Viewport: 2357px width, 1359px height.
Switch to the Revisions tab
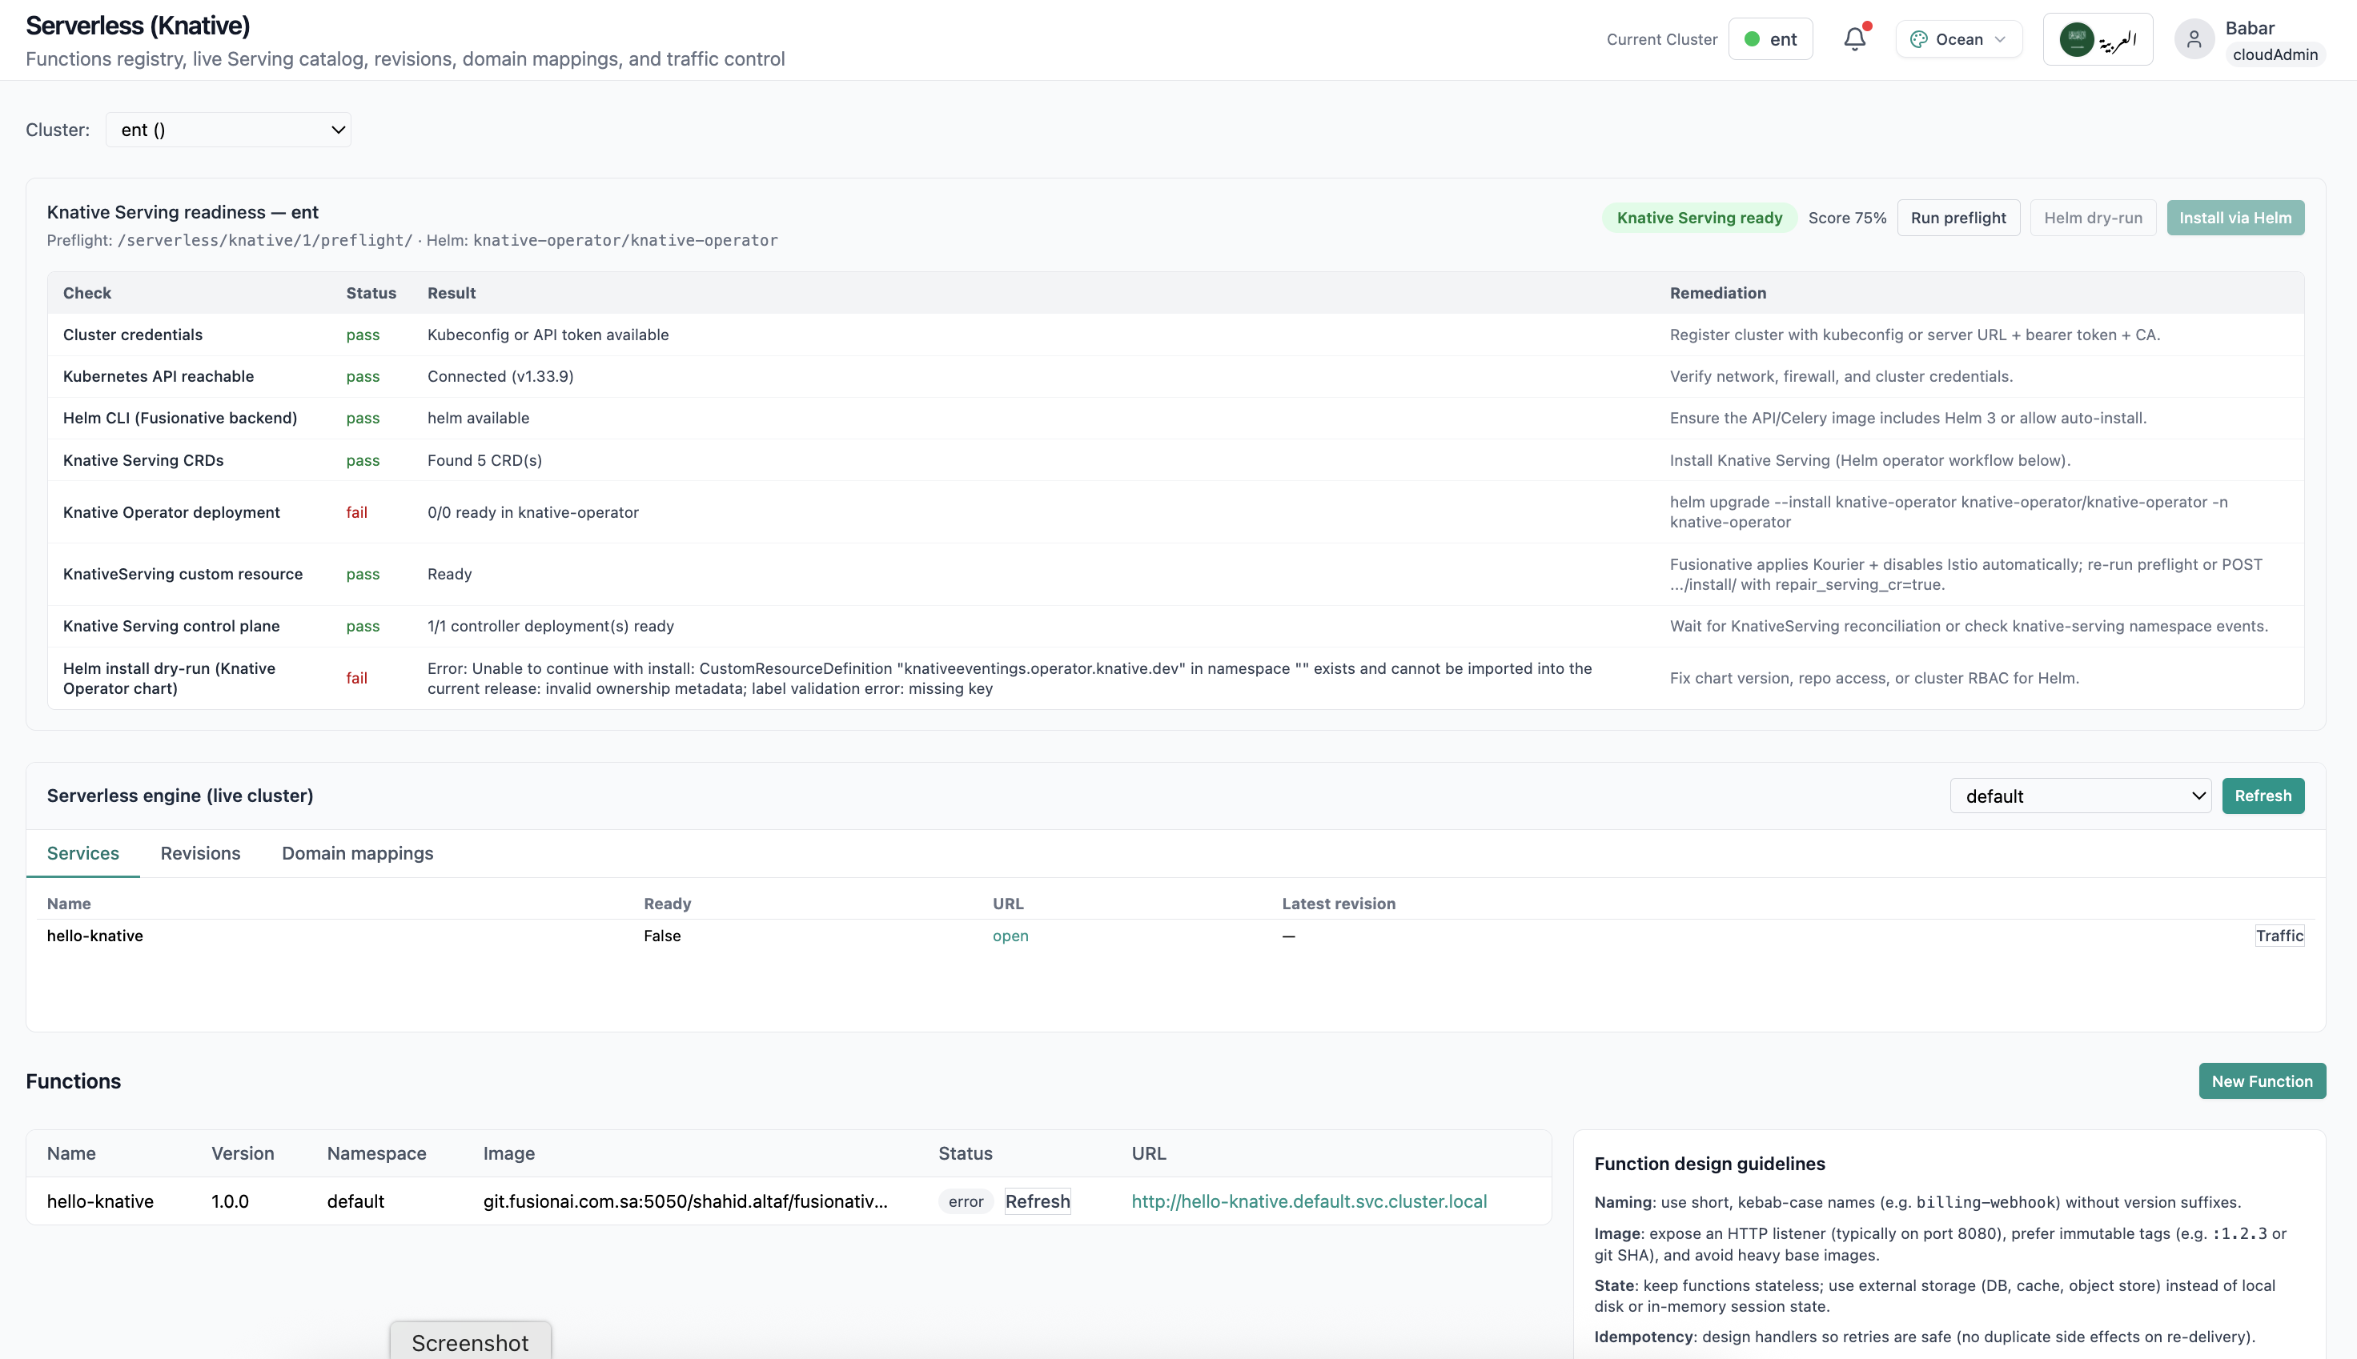[x=201, y=853]
